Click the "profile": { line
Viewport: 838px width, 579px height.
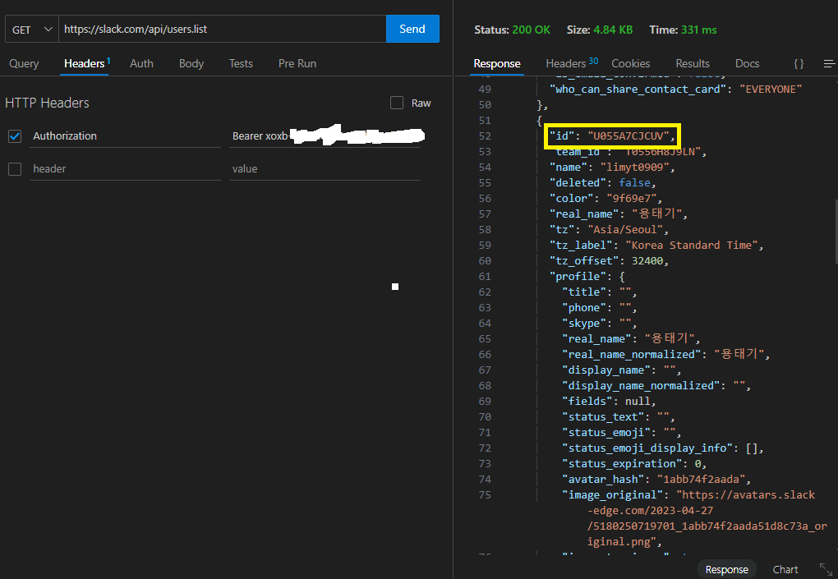point(587,276)
